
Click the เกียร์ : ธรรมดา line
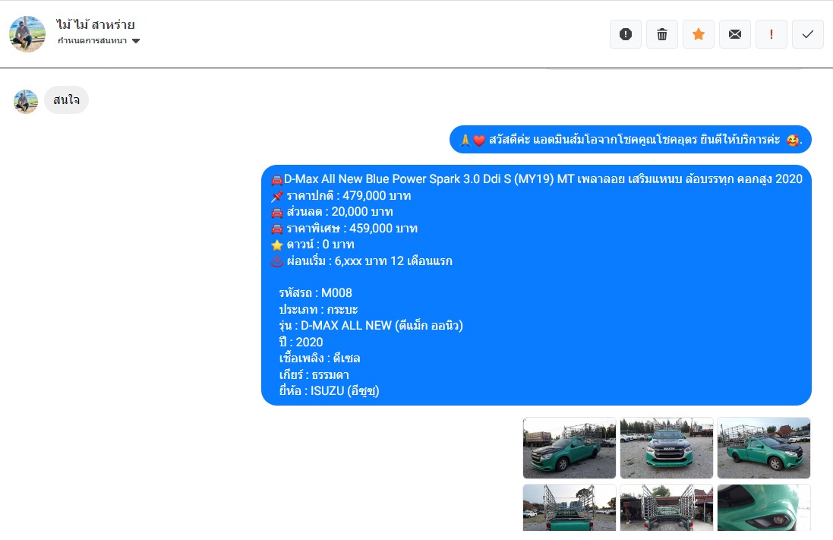[x=314, y=374]
